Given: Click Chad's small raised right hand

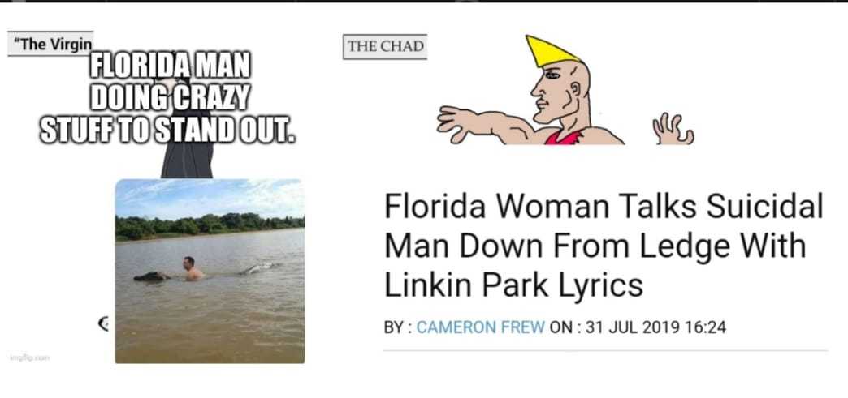Looking at the screenshot, I should point(673,131).
